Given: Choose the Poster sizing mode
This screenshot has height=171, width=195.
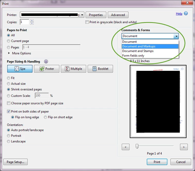Looking at the screenshot, I should [x=47, y=69].
